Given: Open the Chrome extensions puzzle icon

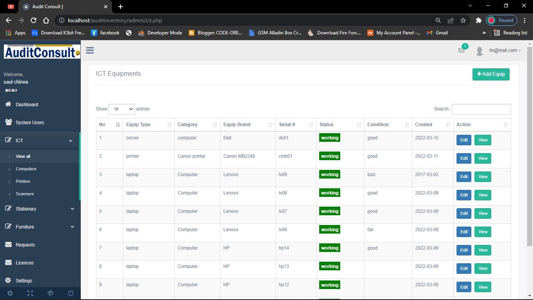Looking at the screenshot, I should point(478,20).
